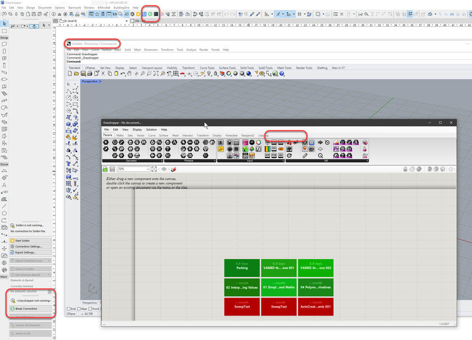Select the Pan hand tool in Rhino
The image size is (472, 340).
(129, 74)
